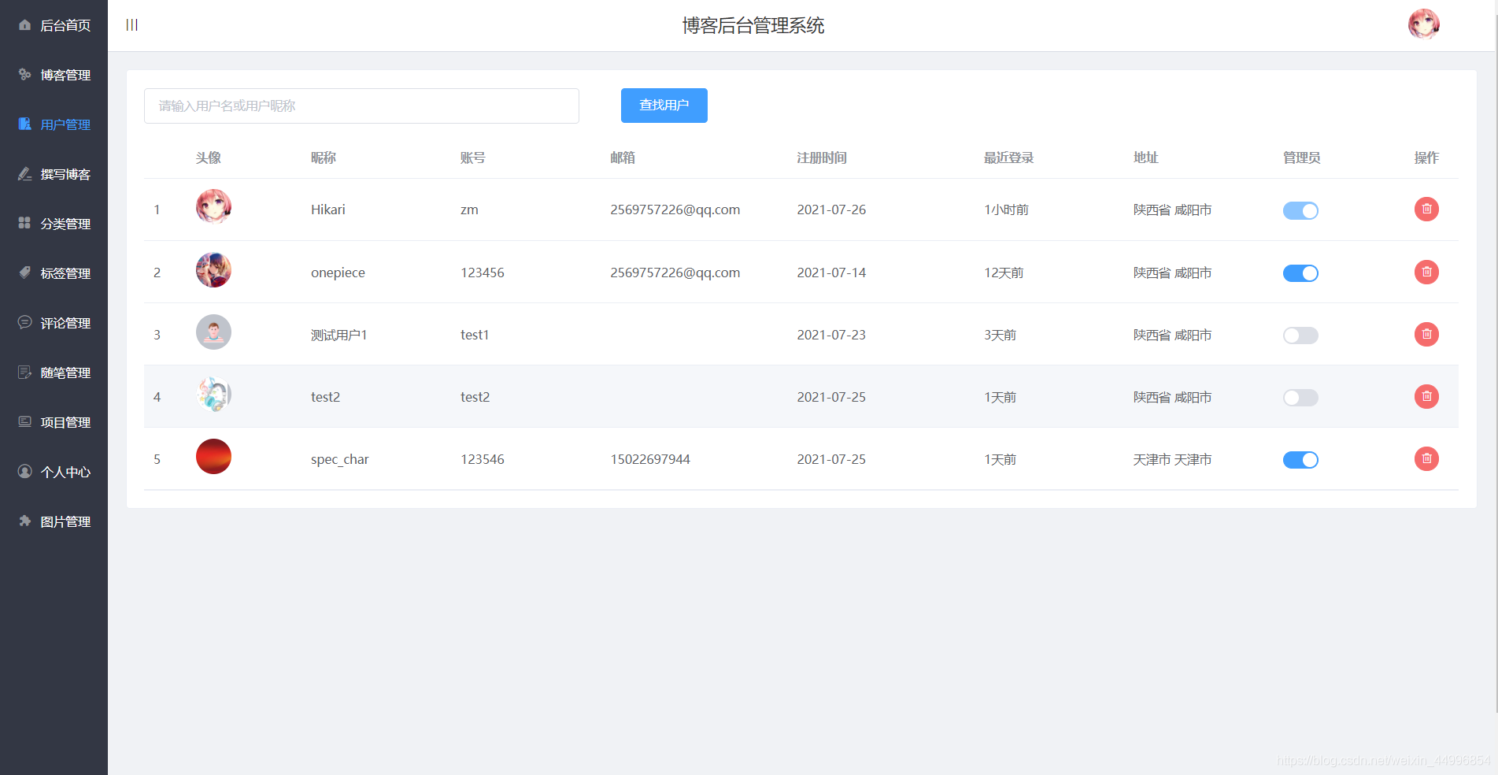Enable admin switch for 测试用户1
This screenshot has width=1498, height=775.
pos(1300,336)
